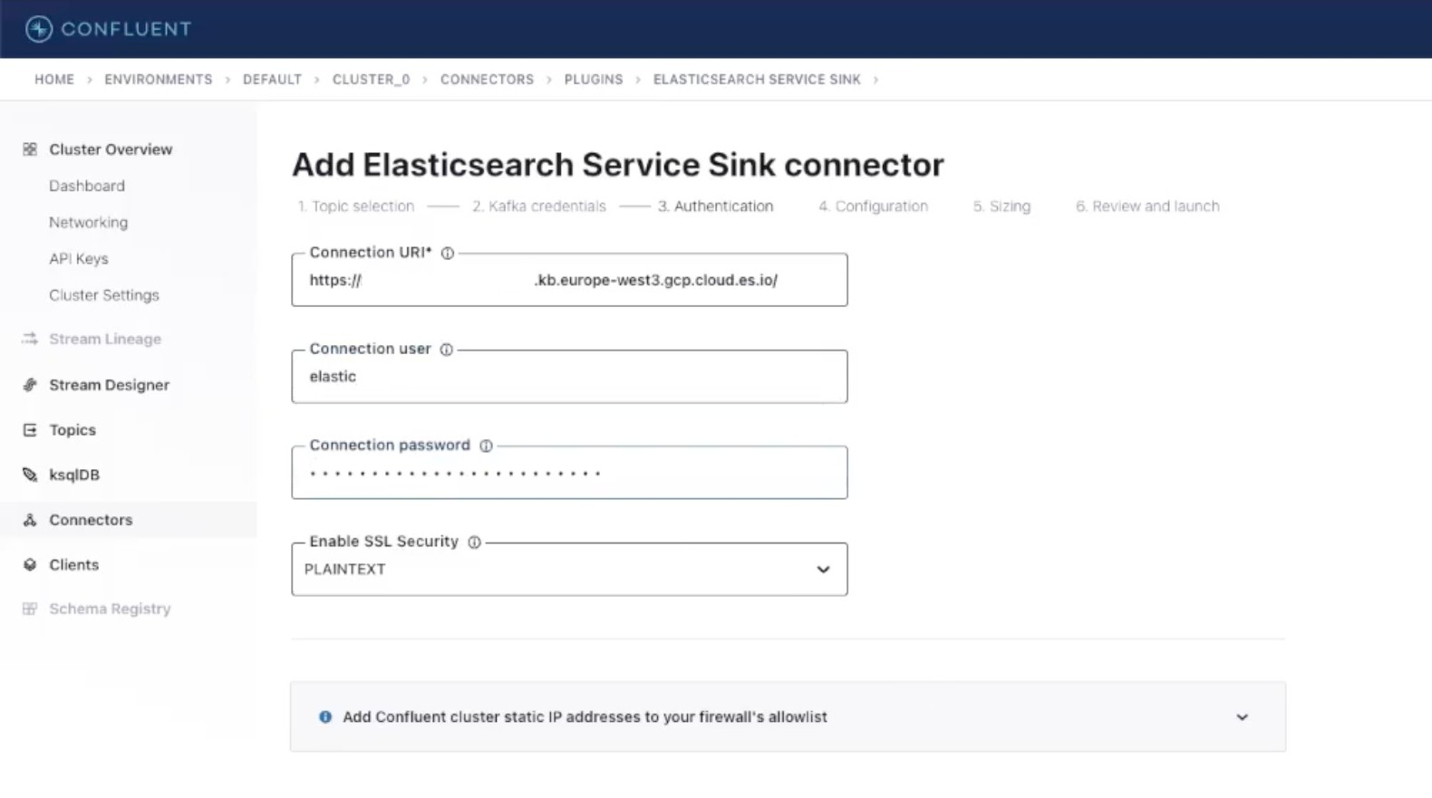1432x798 pixels.
Task: Go to the Connectors breadcrumb
Action: point(487,80)
